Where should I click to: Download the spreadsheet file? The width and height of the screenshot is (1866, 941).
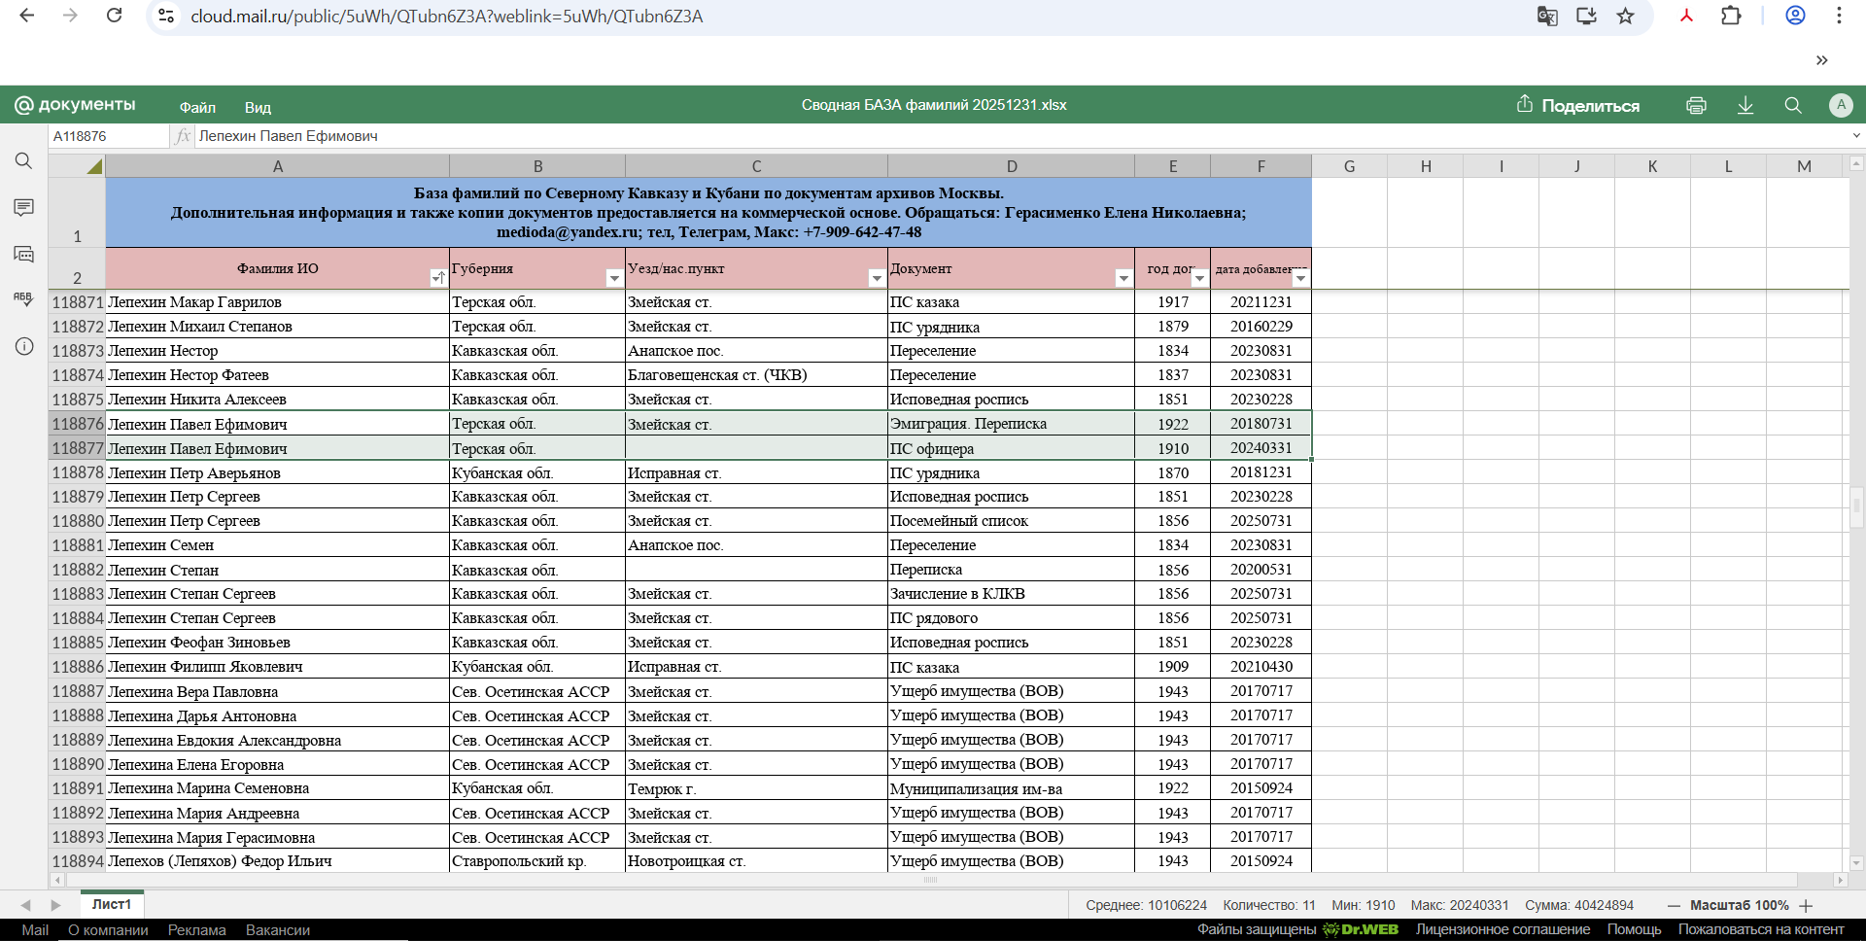coord(1745,106)
